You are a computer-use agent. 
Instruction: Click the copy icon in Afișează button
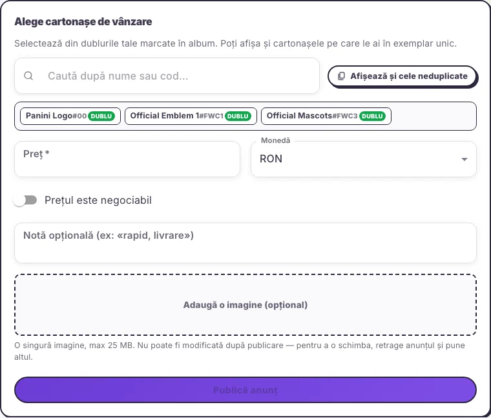342,76
